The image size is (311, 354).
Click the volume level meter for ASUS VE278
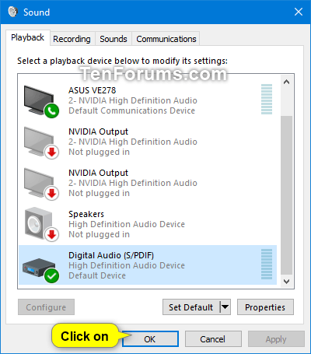click(x=267, y=99)
